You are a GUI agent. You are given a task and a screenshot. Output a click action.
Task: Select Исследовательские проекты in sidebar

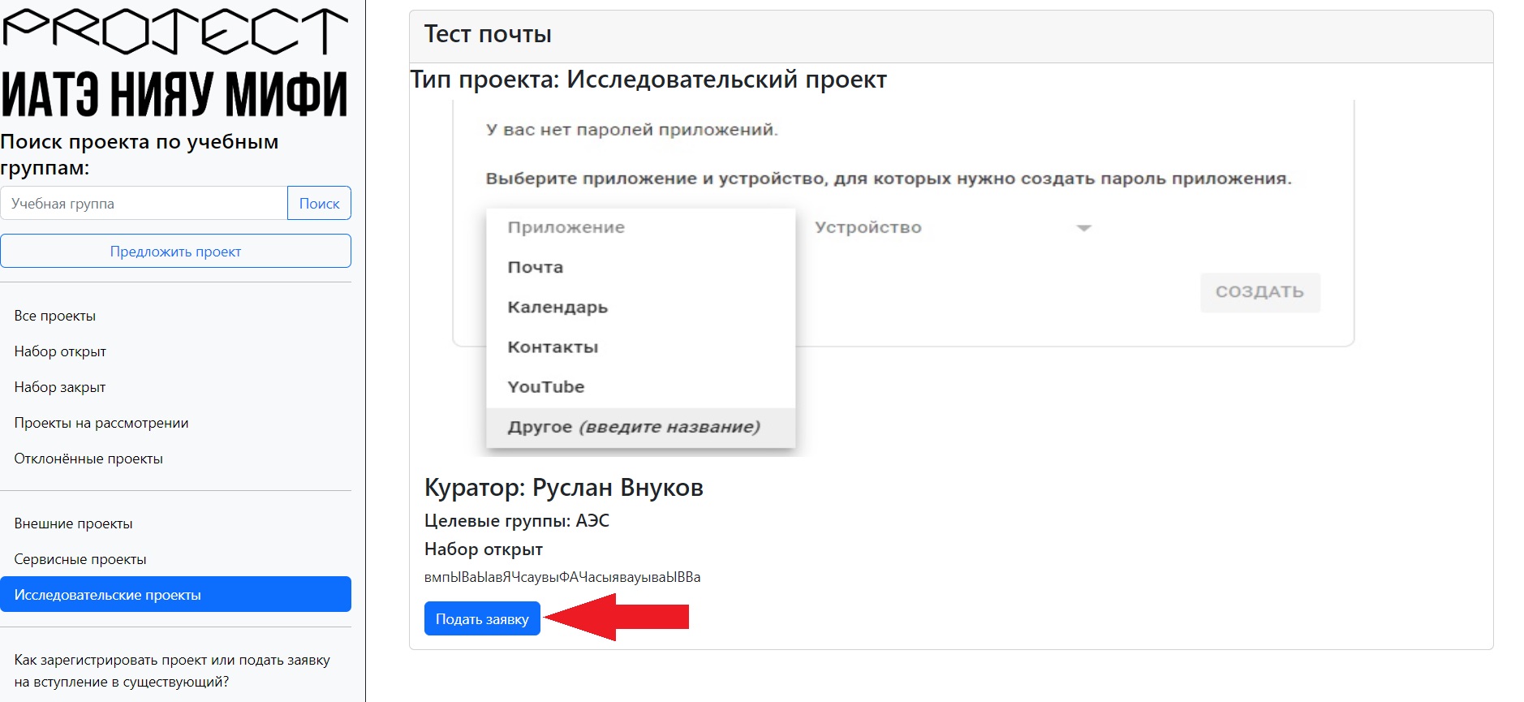tap(175, 594)
